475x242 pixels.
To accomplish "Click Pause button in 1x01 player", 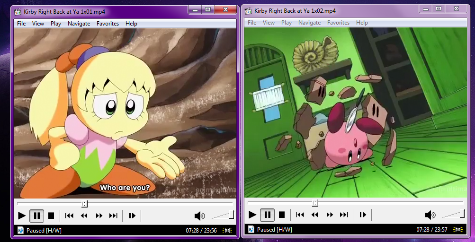I will 36,216.
